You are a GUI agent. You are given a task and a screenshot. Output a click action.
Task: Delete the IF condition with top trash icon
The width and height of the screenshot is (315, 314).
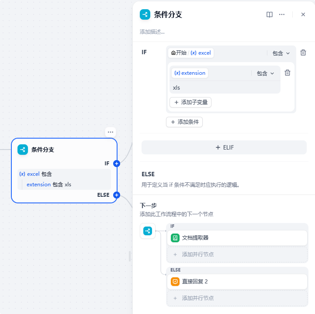[x=303, y=52]
